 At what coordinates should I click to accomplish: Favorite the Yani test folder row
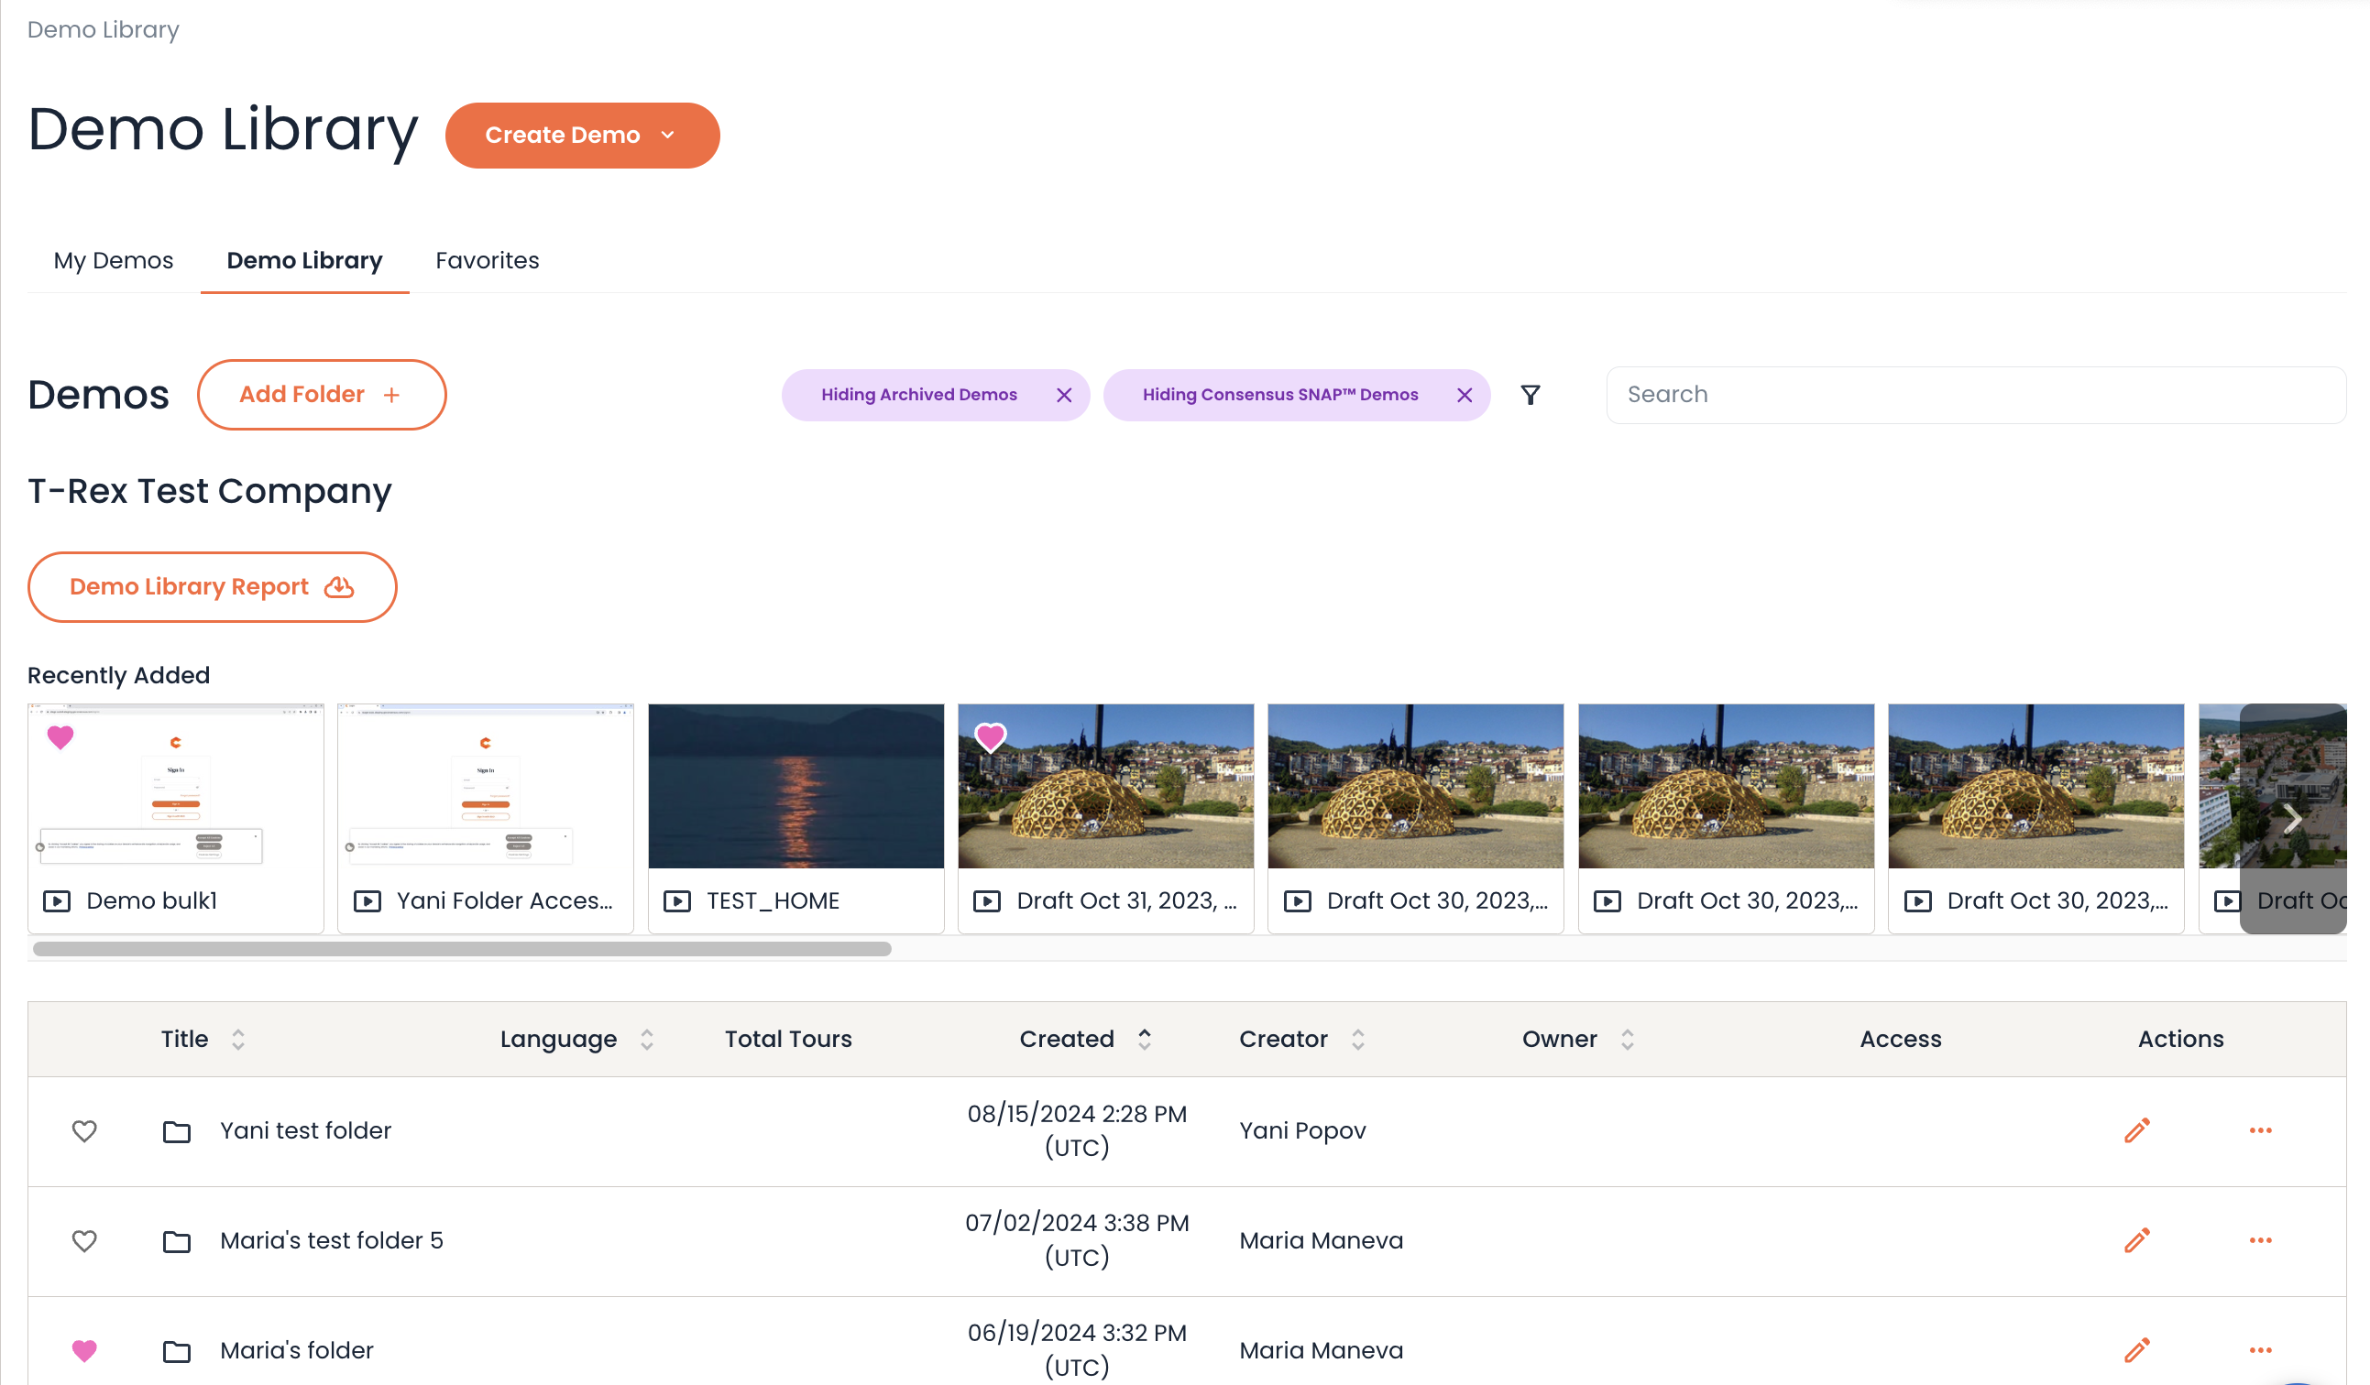coord(83,1131)
